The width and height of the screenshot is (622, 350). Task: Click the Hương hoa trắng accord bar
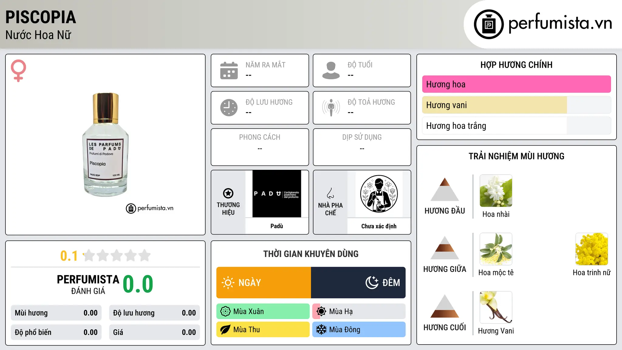(x=516, y=125)
